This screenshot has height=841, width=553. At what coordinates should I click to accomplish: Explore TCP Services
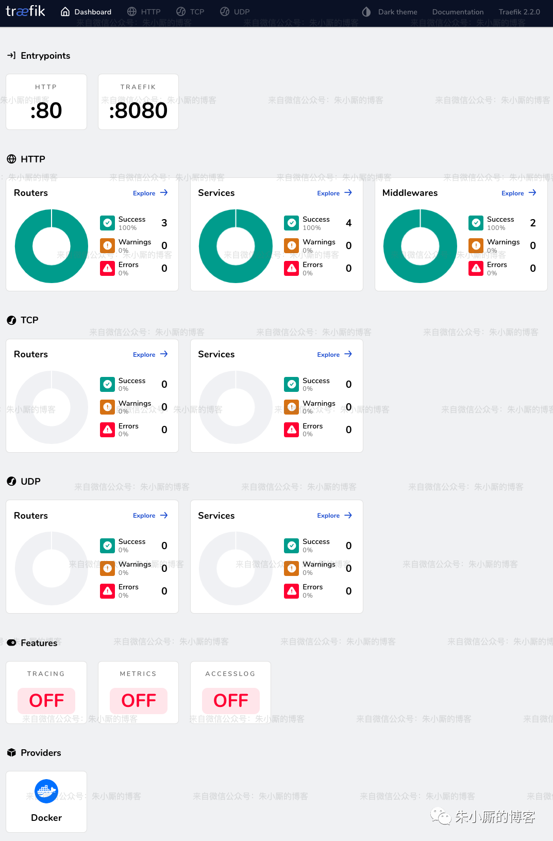tap(335, 354)
